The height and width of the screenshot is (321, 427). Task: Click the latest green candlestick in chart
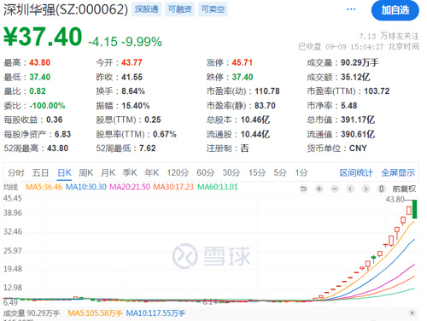pyautogui.click(x=414, y=209)
